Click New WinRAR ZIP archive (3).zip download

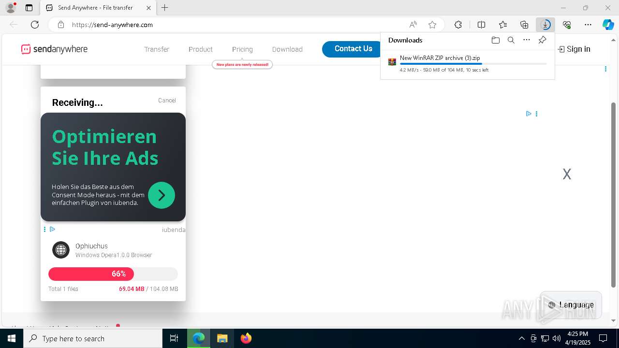point(440,58)
